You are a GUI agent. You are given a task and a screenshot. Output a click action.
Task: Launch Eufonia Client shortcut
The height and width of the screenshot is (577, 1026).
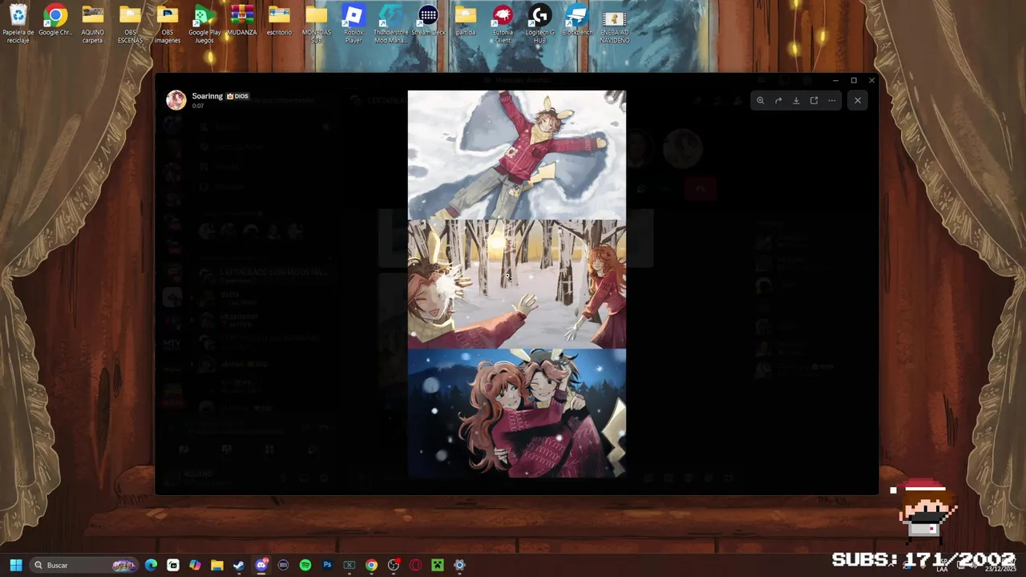pyautogui.click(x=503, y=24)
